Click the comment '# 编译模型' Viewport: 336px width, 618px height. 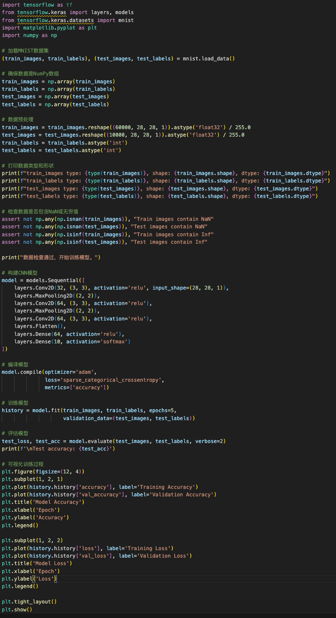click(15, 365)
